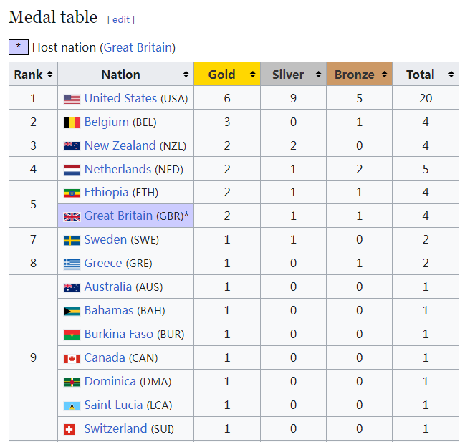Sort table by Bronze column header
The image size is (475, 442).
tap(358, 75)
